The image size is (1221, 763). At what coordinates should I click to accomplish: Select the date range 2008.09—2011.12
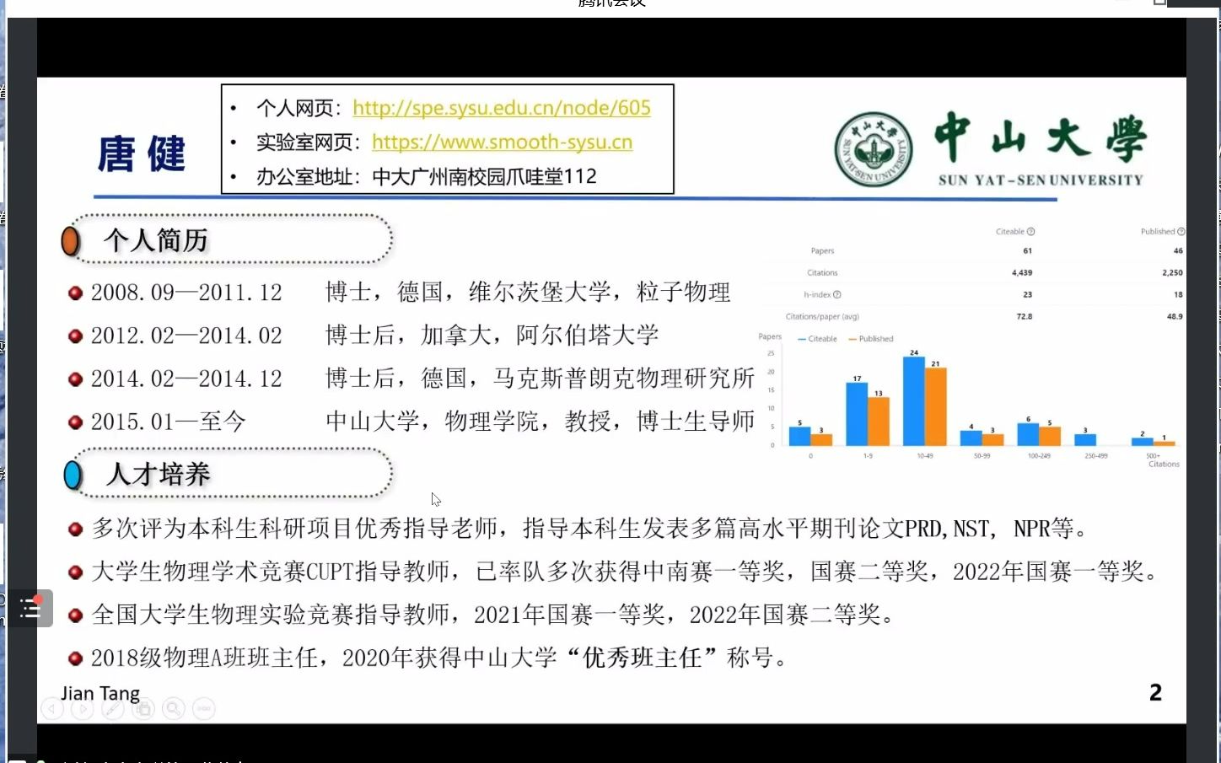click(186, 293)
